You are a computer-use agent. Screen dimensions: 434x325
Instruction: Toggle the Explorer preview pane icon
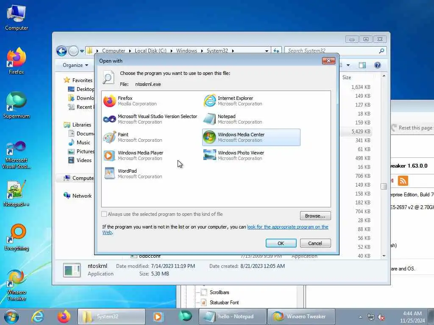point(362,65)
